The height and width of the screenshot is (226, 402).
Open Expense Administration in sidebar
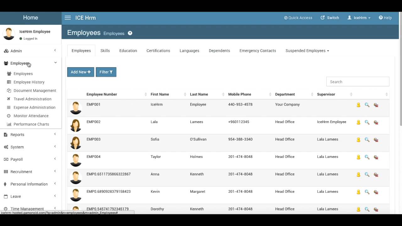tap(35, 107)
